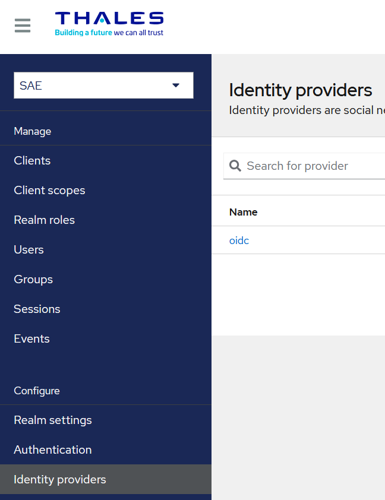Open Events from the sidebar
The height and width of the screenshot is (500, 385).
click(31, 338)
